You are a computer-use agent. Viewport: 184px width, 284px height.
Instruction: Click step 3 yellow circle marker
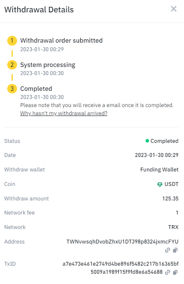[12, 89]
